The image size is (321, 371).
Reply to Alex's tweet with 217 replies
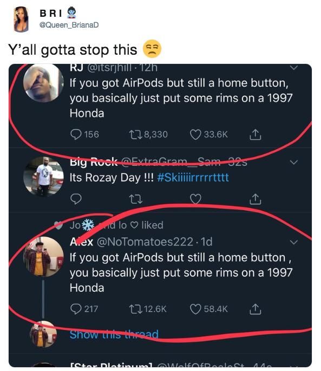coord(76,309)
